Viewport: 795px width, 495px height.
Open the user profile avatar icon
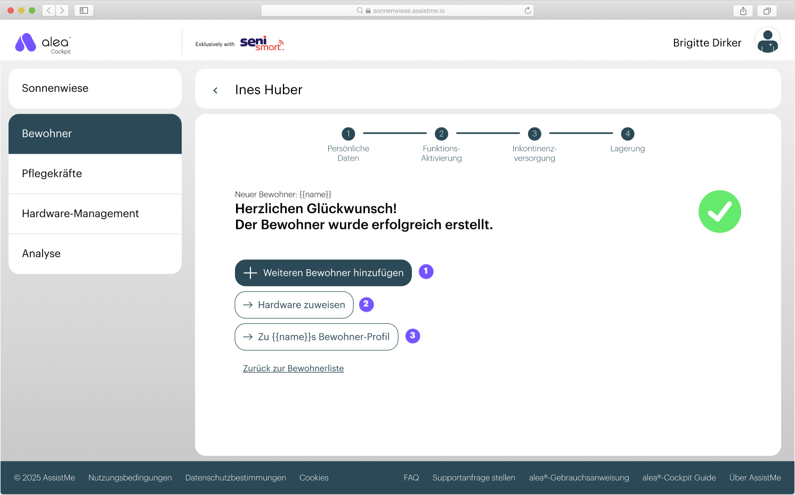pyautogui.click(x=767, y=41)
